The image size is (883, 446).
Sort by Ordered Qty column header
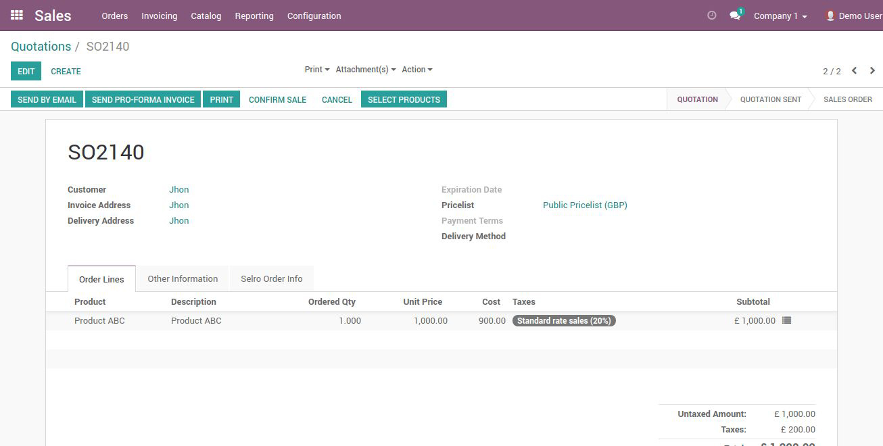332,302
